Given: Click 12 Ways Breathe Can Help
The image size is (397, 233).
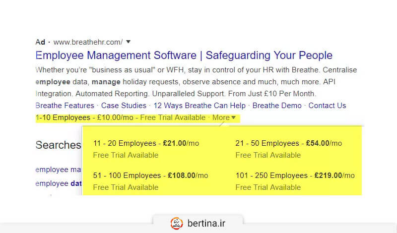Looking at the screenshot, I should (x=199, y=106).
